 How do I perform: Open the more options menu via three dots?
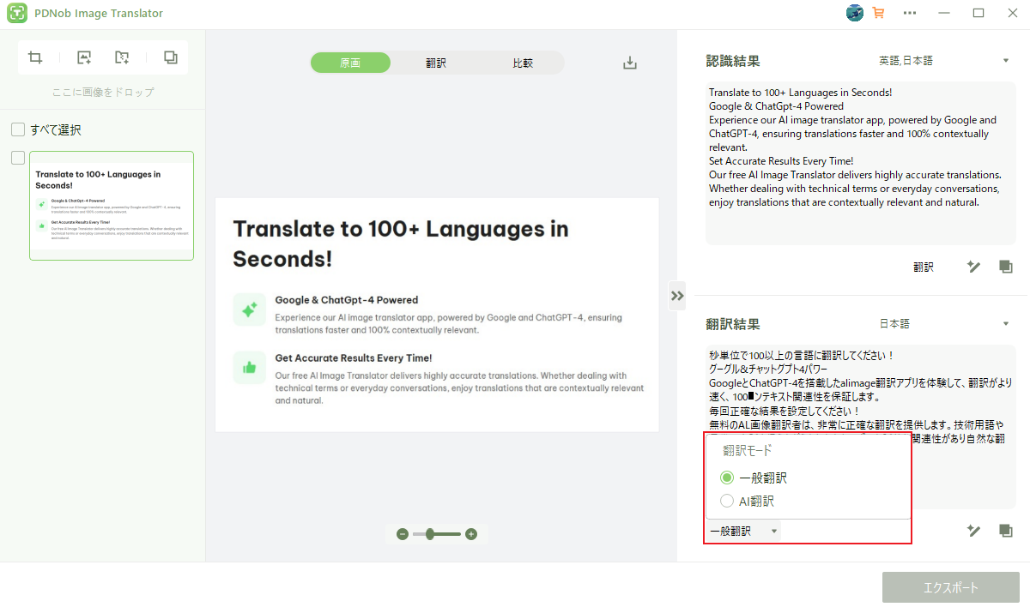(x=910, y=13)
